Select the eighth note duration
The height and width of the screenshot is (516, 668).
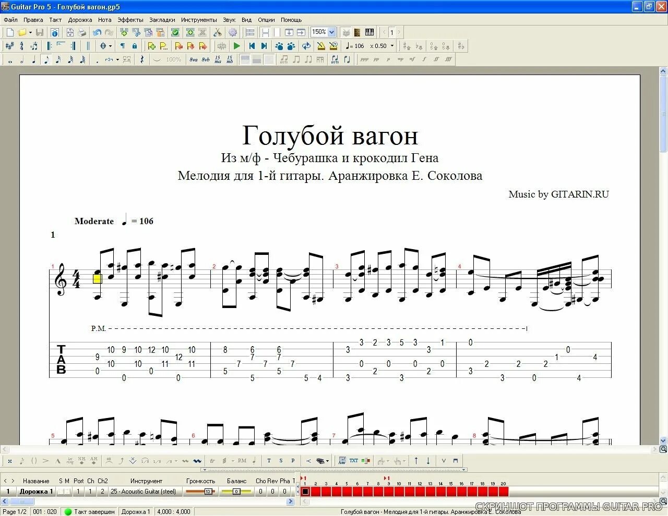click(46, 59)
